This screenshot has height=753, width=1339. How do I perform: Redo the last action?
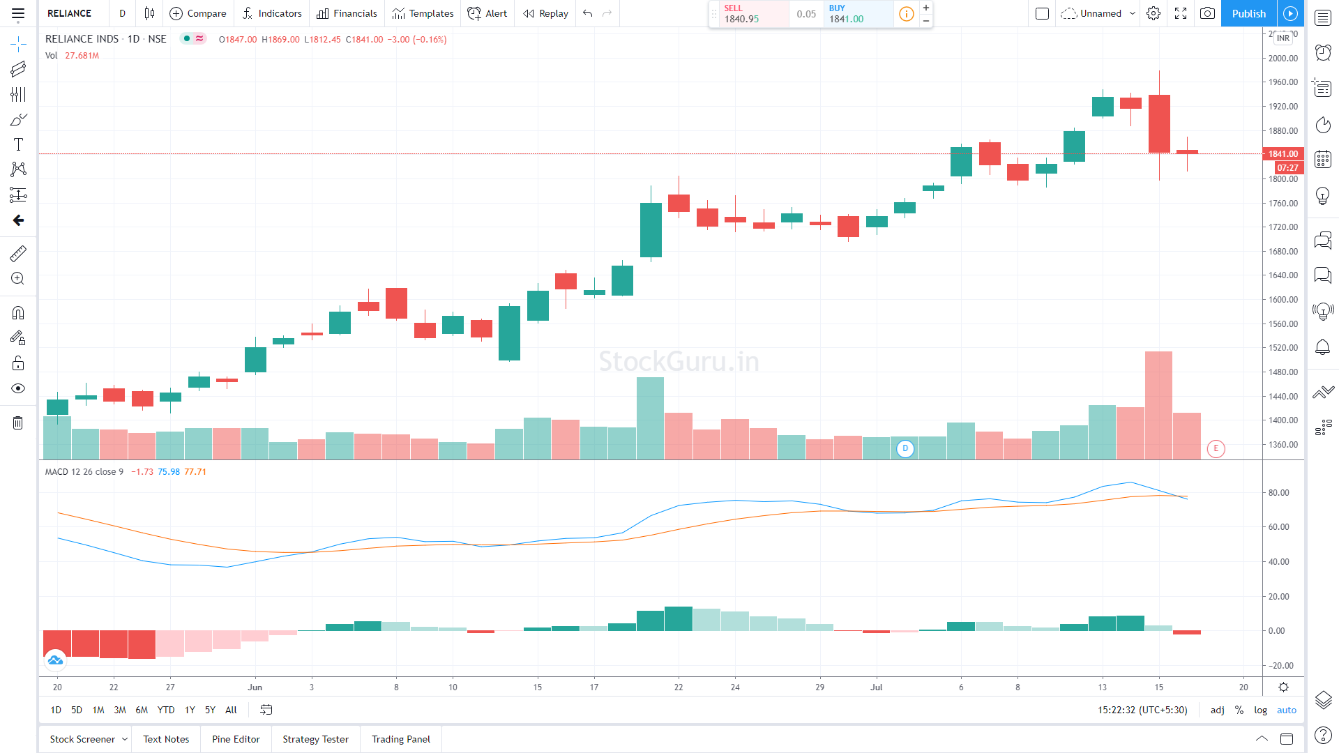pos(607,13)
